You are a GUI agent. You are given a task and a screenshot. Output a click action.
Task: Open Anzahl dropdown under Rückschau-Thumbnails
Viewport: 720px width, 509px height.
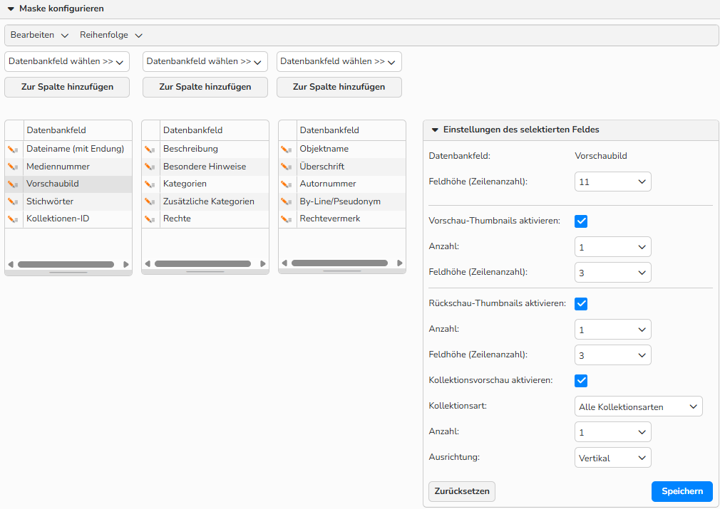(612, 329)
